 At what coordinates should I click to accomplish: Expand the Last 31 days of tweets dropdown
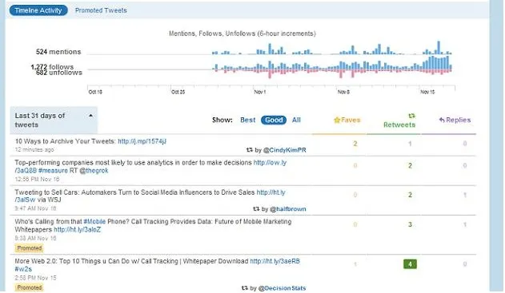click(x=54, y=120)
